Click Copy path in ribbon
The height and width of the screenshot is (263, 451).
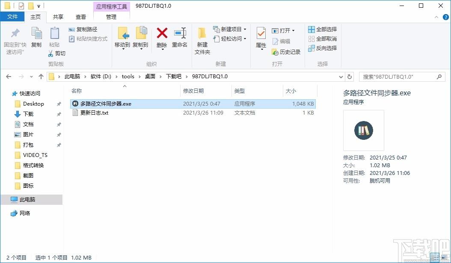[x=83, y=30]
